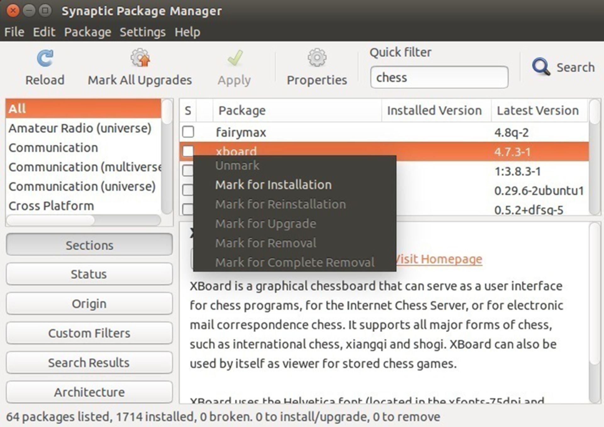The image size is (604, 427).
Task: Toggle checkbox of package version 1:3.8.3-1
Action: 187,170
